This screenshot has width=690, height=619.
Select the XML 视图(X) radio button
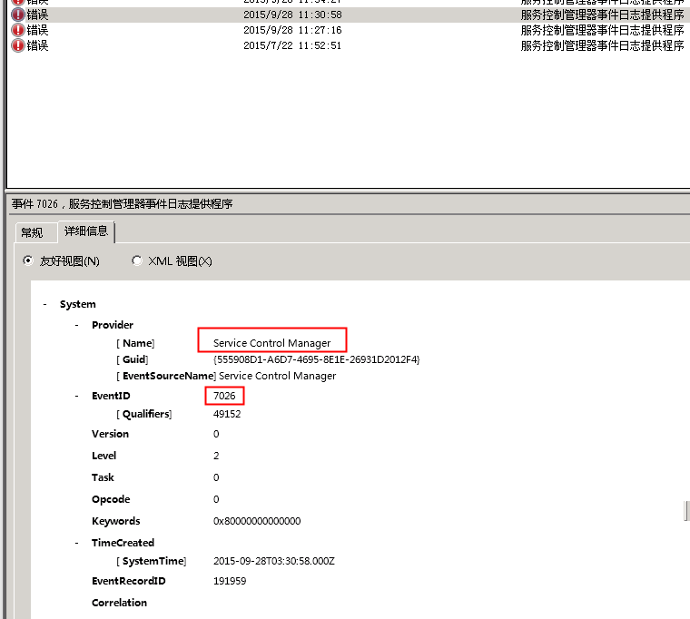137,261
